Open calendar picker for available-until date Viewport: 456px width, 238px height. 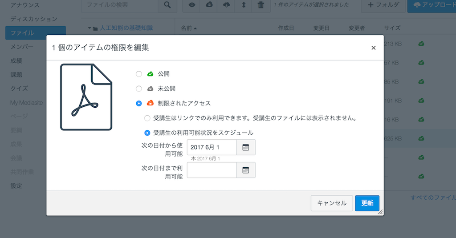point(246,170)
